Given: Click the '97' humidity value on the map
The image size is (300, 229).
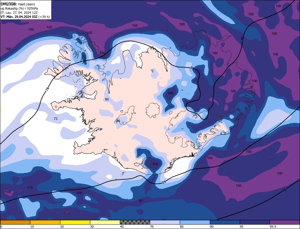Looking at the screenshot, I should tap(141, 201).
